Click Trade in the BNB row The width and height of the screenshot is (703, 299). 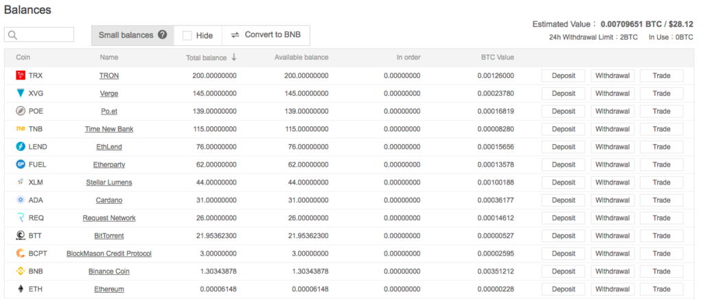point(661,272)
